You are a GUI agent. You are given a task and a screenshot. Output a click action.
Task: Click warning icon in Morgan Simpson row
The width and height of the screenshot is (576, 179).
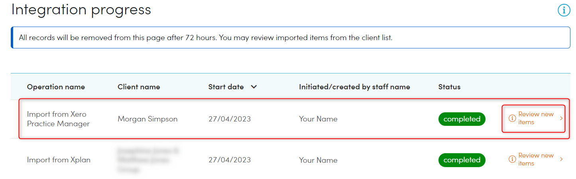[512, 118]
